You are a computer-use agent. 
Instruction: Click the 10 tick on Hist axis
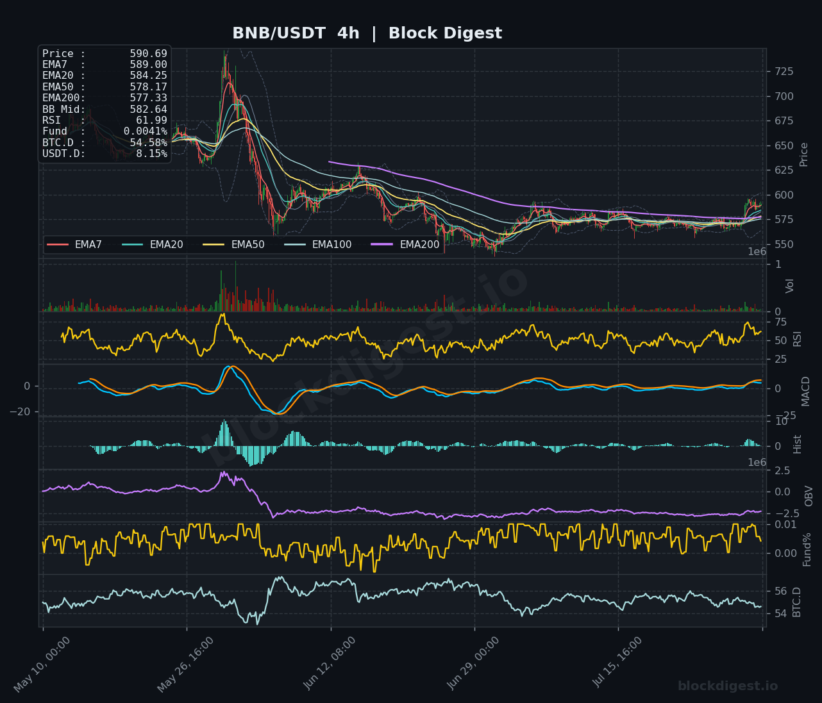[x=781, y=422]
